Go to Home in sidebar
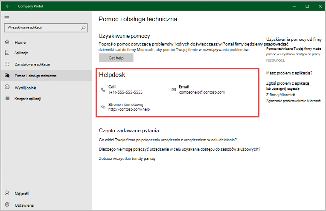The width and height of the screenshot is (326, 211). pos(47,42)
